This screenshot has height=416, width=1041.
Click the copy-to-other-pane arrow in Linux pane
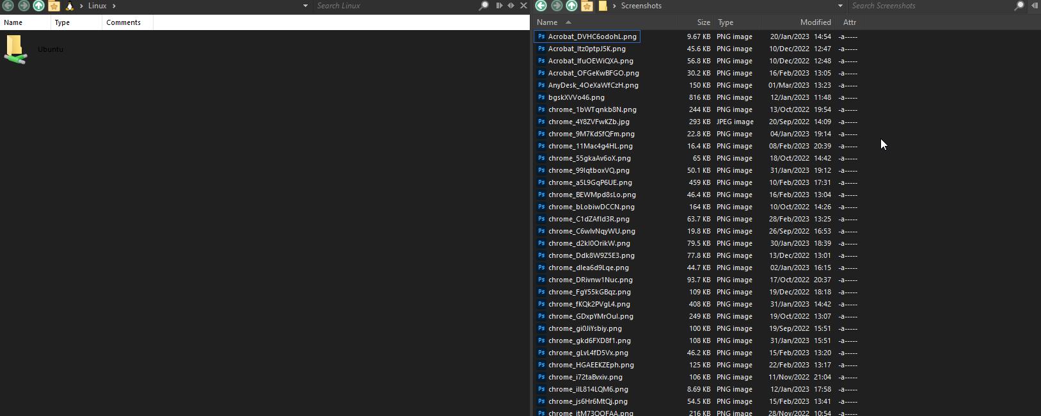click(499, 6)
